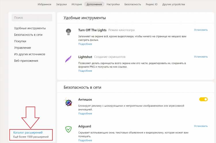Install Adguard via Установить link
This screenshot has width=216, height=143.
click(x=201, y=126)
